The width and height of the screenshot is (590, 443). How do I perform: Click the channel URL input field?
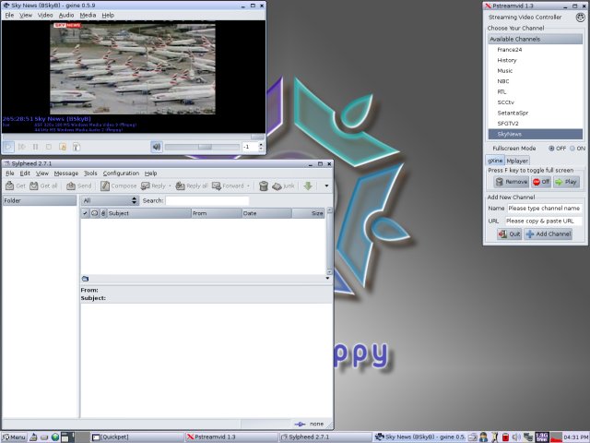coord(543,221)
